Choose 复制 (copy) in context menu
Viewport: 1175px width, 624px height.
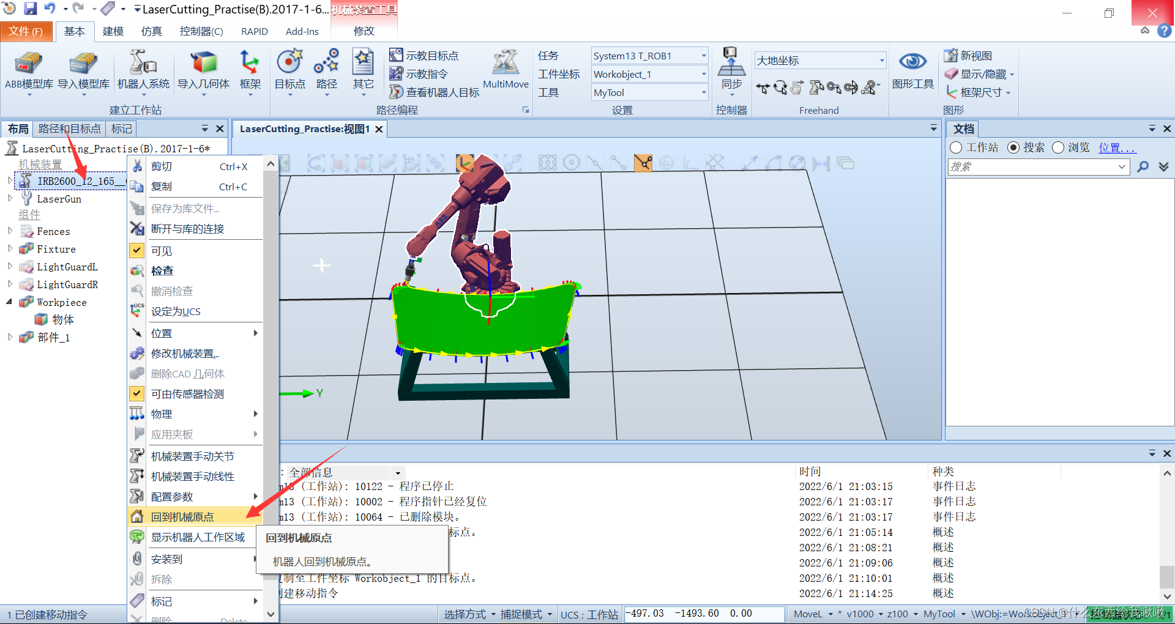[x=162, y=187]
